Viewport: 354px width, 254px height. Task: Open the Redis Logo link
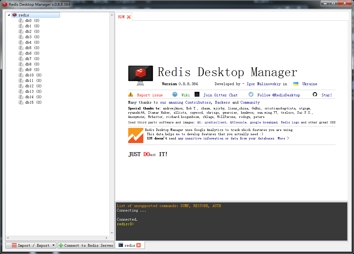click(x=290, y=122)
